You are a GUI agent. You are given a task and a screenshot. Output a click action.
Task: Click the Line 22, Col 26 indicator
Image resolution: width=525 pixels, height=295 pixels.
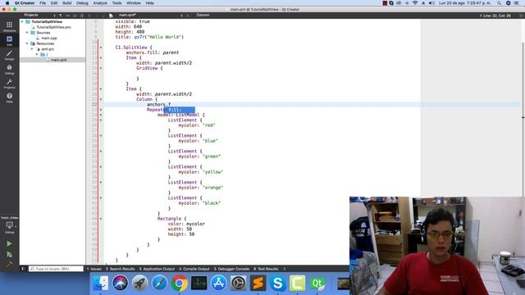point(495,16)
